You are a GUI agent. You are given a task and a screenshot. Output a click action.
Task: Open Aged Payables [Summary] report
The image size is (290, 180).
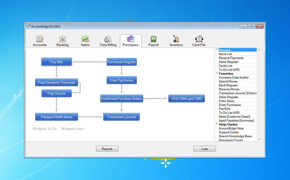pyautogui.click(x=236, y=120)
